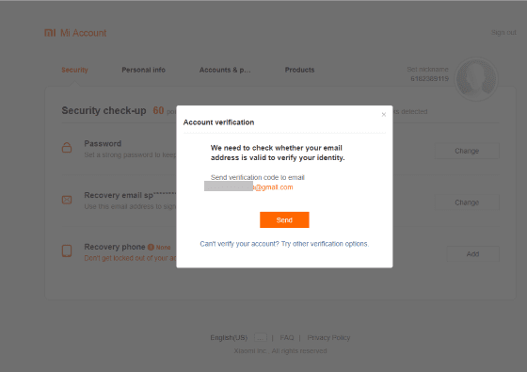This screenshot has height=372, width=527.
Task: Open the Accounts & p... tab
Action: 225,70
